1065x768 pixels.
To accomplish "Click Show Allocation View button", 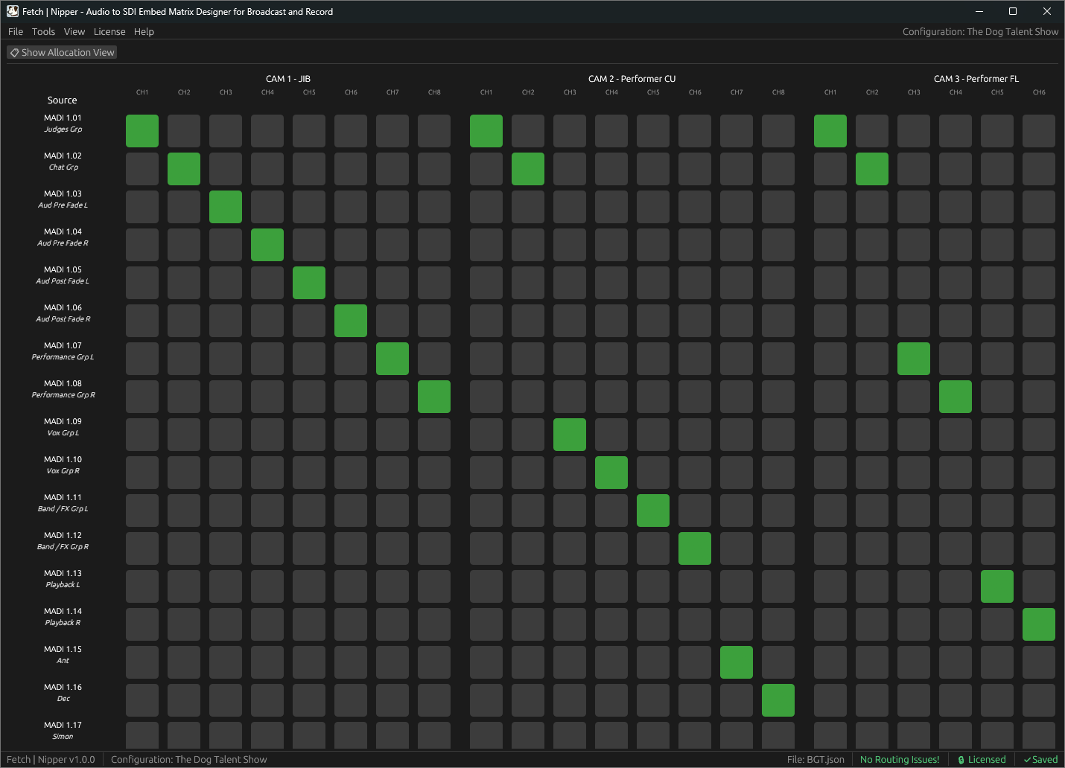I will [x=62, y=53].
